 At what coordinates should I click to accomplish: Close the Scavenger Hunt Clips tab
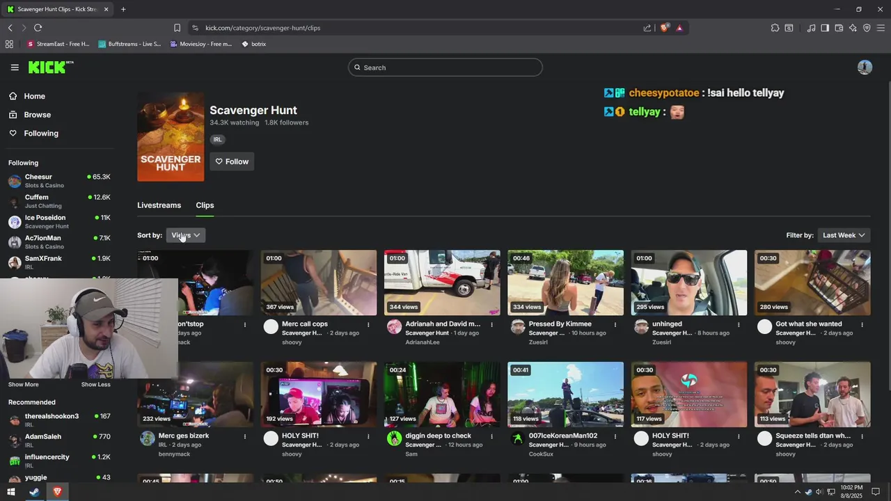pos(106,9)
